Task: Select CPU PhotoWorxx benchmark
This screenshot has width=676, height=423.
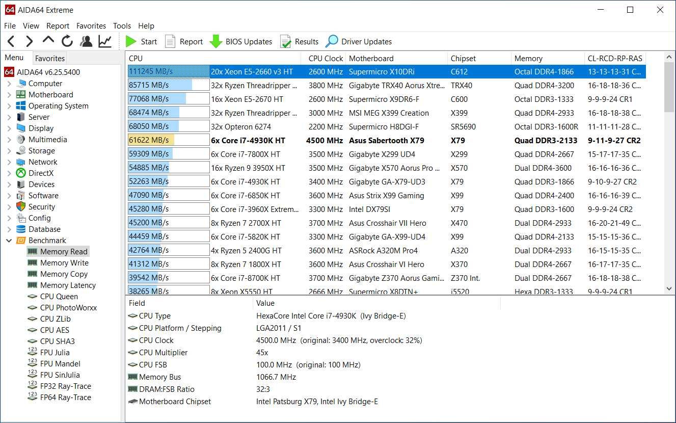Action: click(62, 307)
